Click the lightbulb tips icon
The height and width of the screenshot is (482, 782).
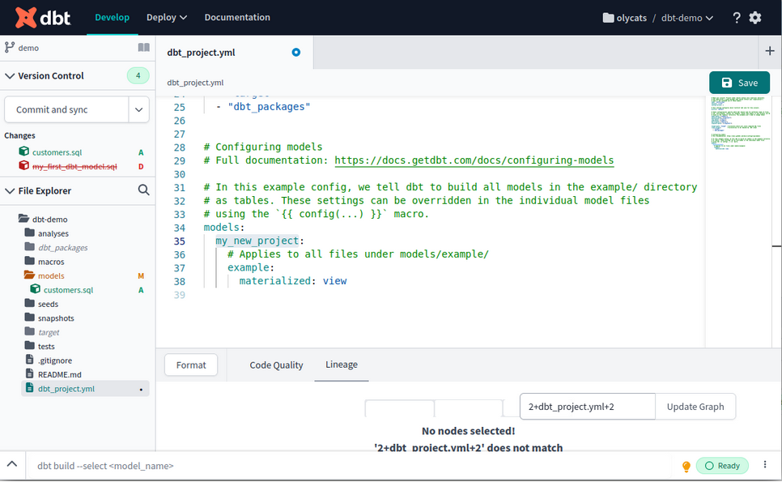[686, 466]
